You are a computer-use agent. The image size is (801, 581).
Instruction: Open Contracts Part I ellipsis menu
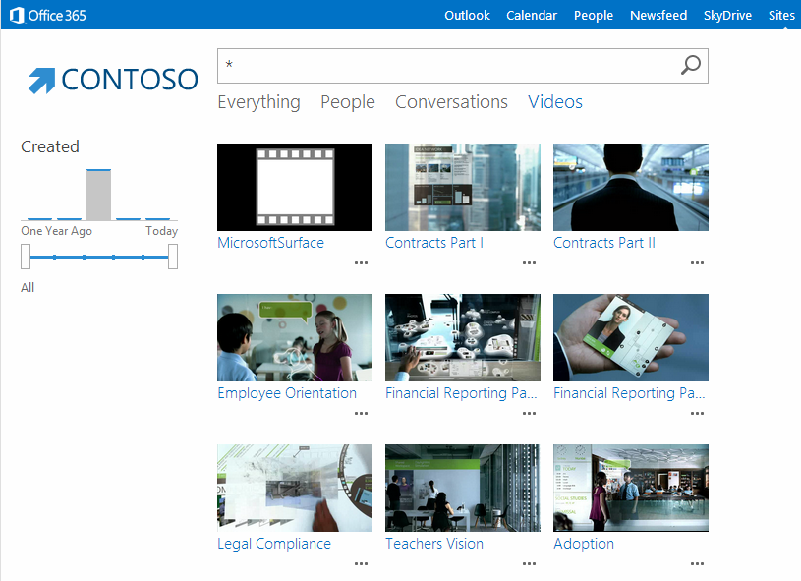pyautogui.click(x=529, y=263)
